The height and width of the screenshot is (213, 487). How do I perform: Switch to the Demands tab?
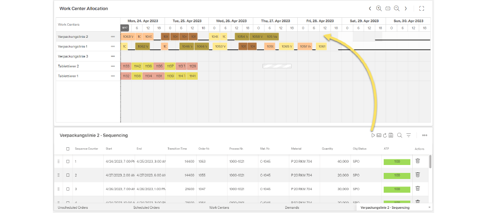[x=292, y=207]
